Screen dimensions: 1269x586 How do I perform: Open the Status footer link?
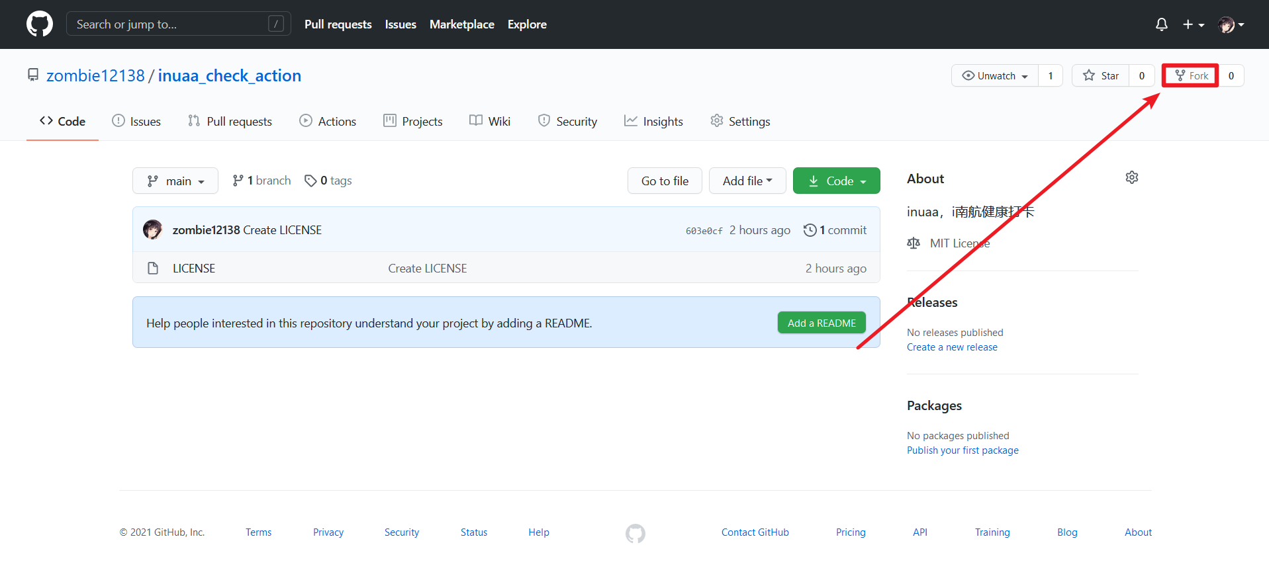pyautogui.click(x=474, y=532)
